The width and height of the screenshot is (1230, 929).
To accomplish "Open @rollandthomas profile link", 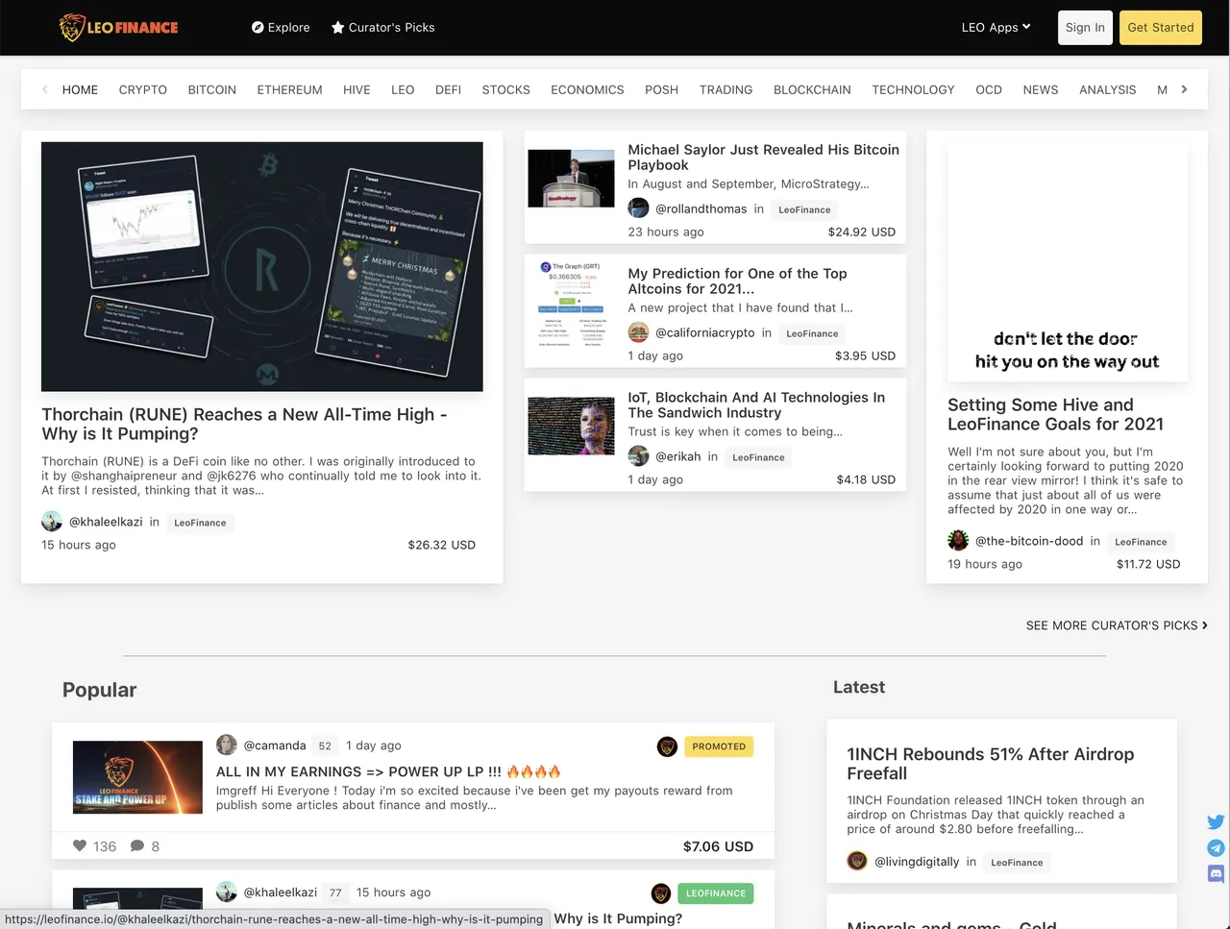I will coord(701,208).
